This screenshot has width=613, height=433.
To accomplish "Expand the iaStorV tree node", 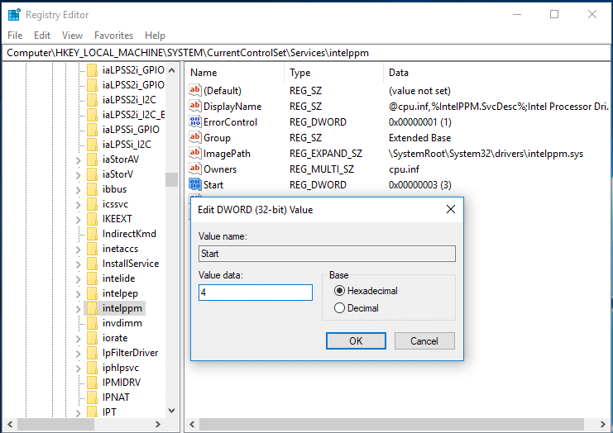I will coord(79,174).
